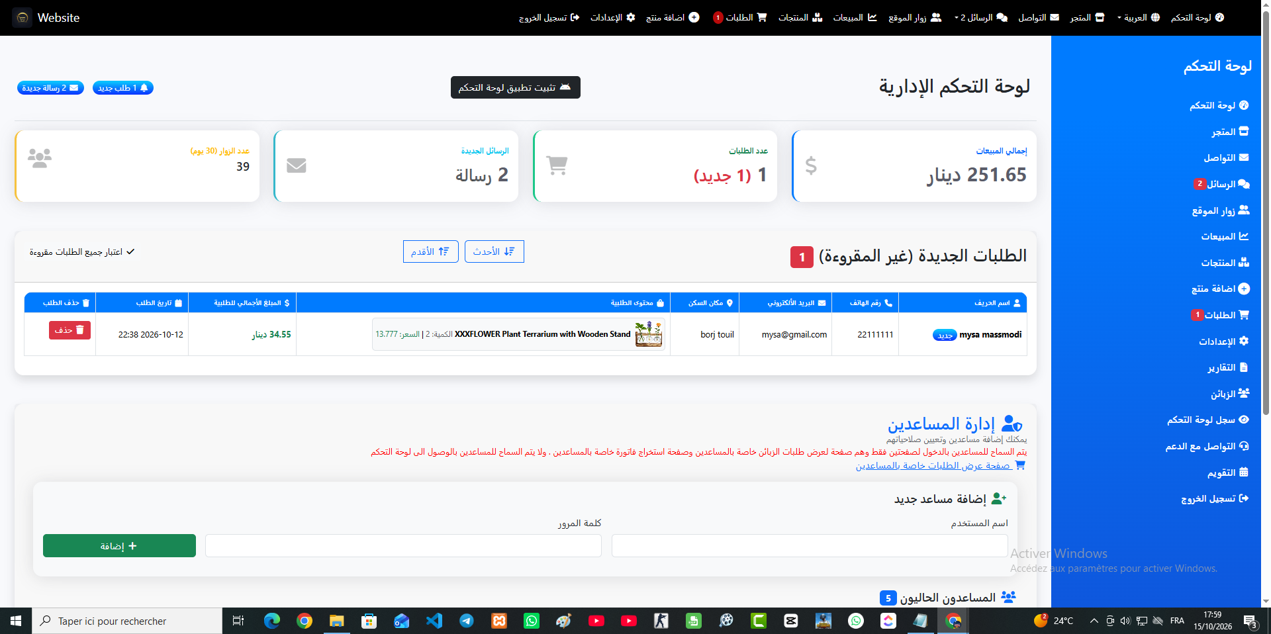View 'المبيعات' sales from the sidebar
Viewport: 1271px width, 634px height.
(1225, 236)
